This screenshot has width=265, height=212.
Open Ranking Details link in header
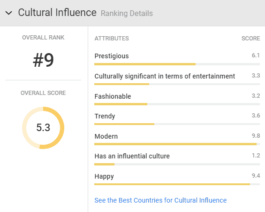click(127, 13)
